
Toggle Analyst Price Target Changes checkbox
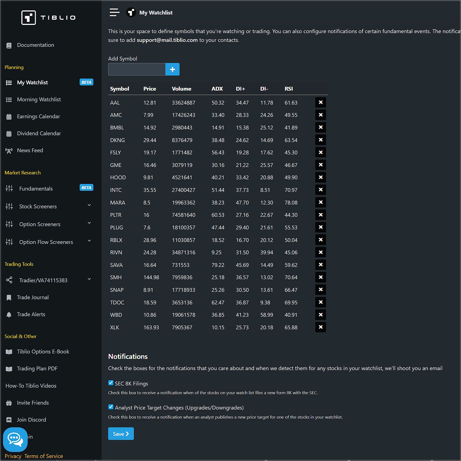[x=111, y=407]
